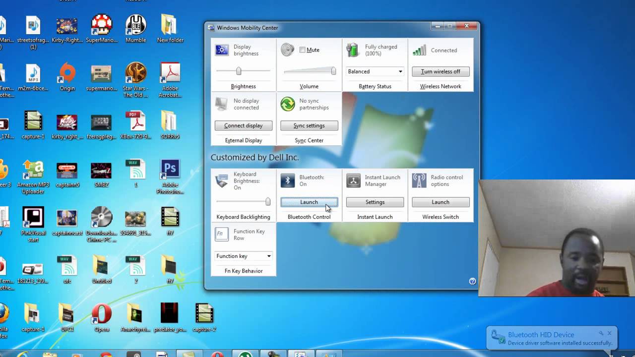Click the Radio control antenna icon

coord(419,180)
